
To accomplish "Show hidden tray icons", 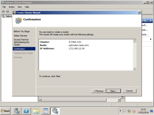I will (x=120, y=111).
